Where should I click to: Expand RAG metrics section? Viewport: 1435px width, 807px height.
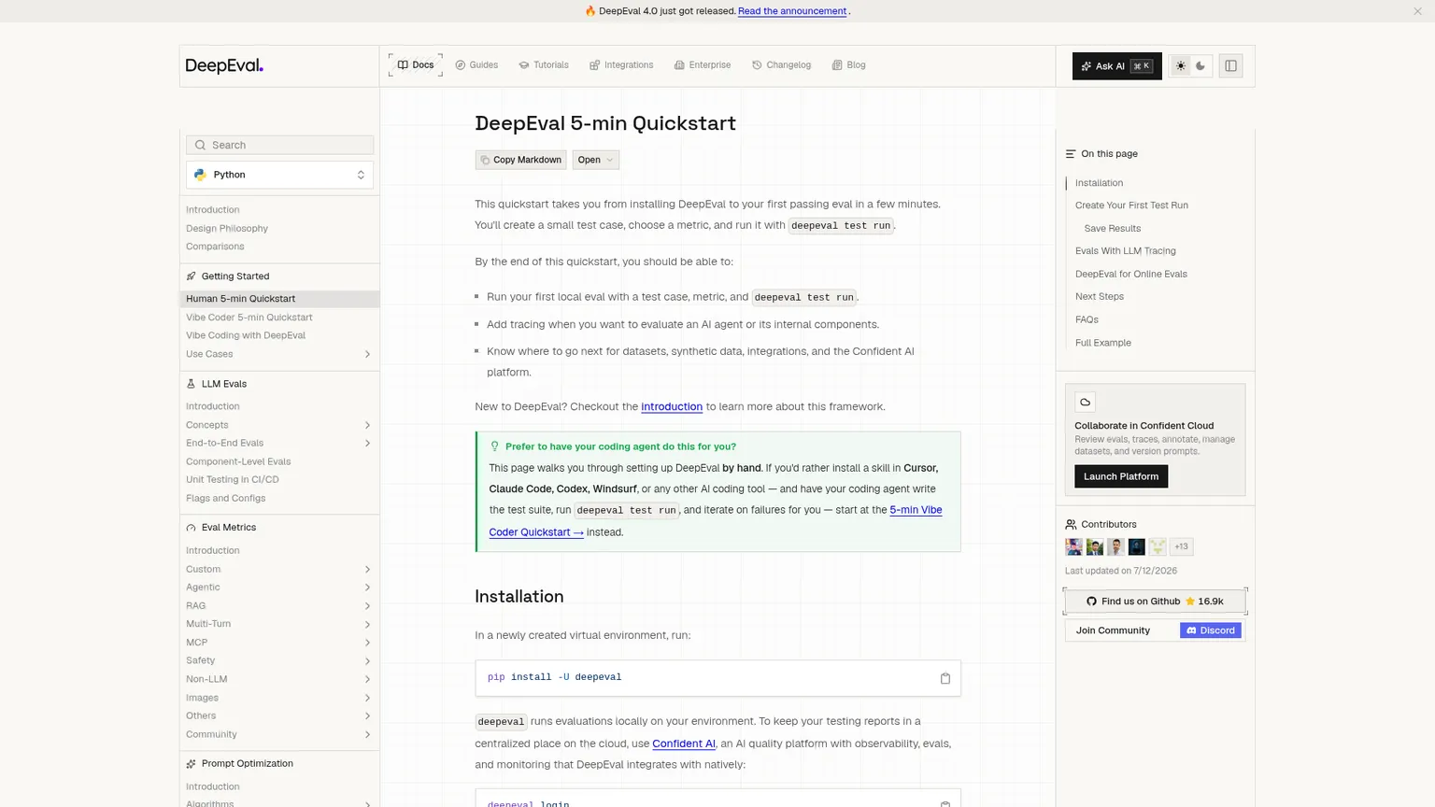[x=367, y=605]
